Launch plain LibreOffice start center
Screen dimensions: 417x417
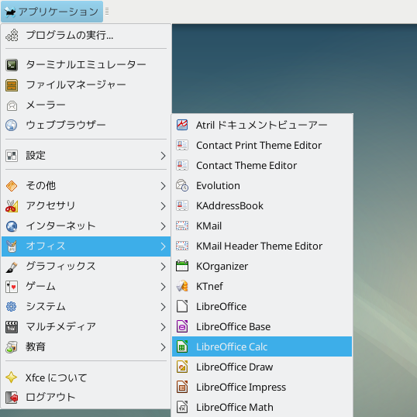pos(262,306)
